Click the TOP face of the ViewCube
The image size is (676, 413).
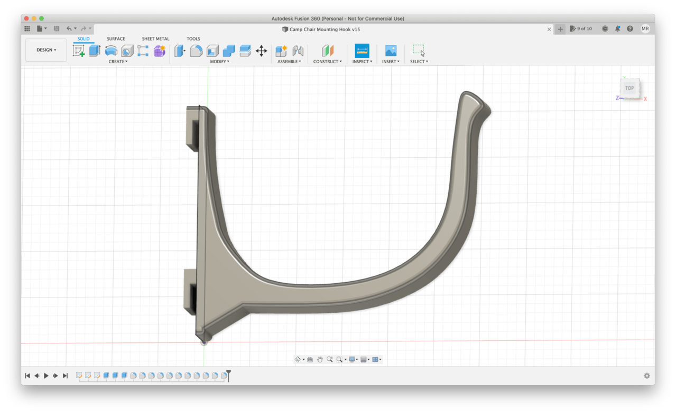point(629,88)
